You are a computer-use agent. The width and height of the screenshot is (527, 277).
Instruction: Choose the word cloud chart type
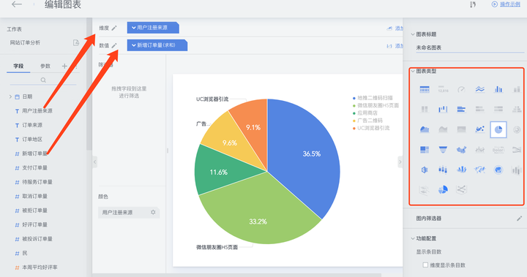click(x=498, y=150)
